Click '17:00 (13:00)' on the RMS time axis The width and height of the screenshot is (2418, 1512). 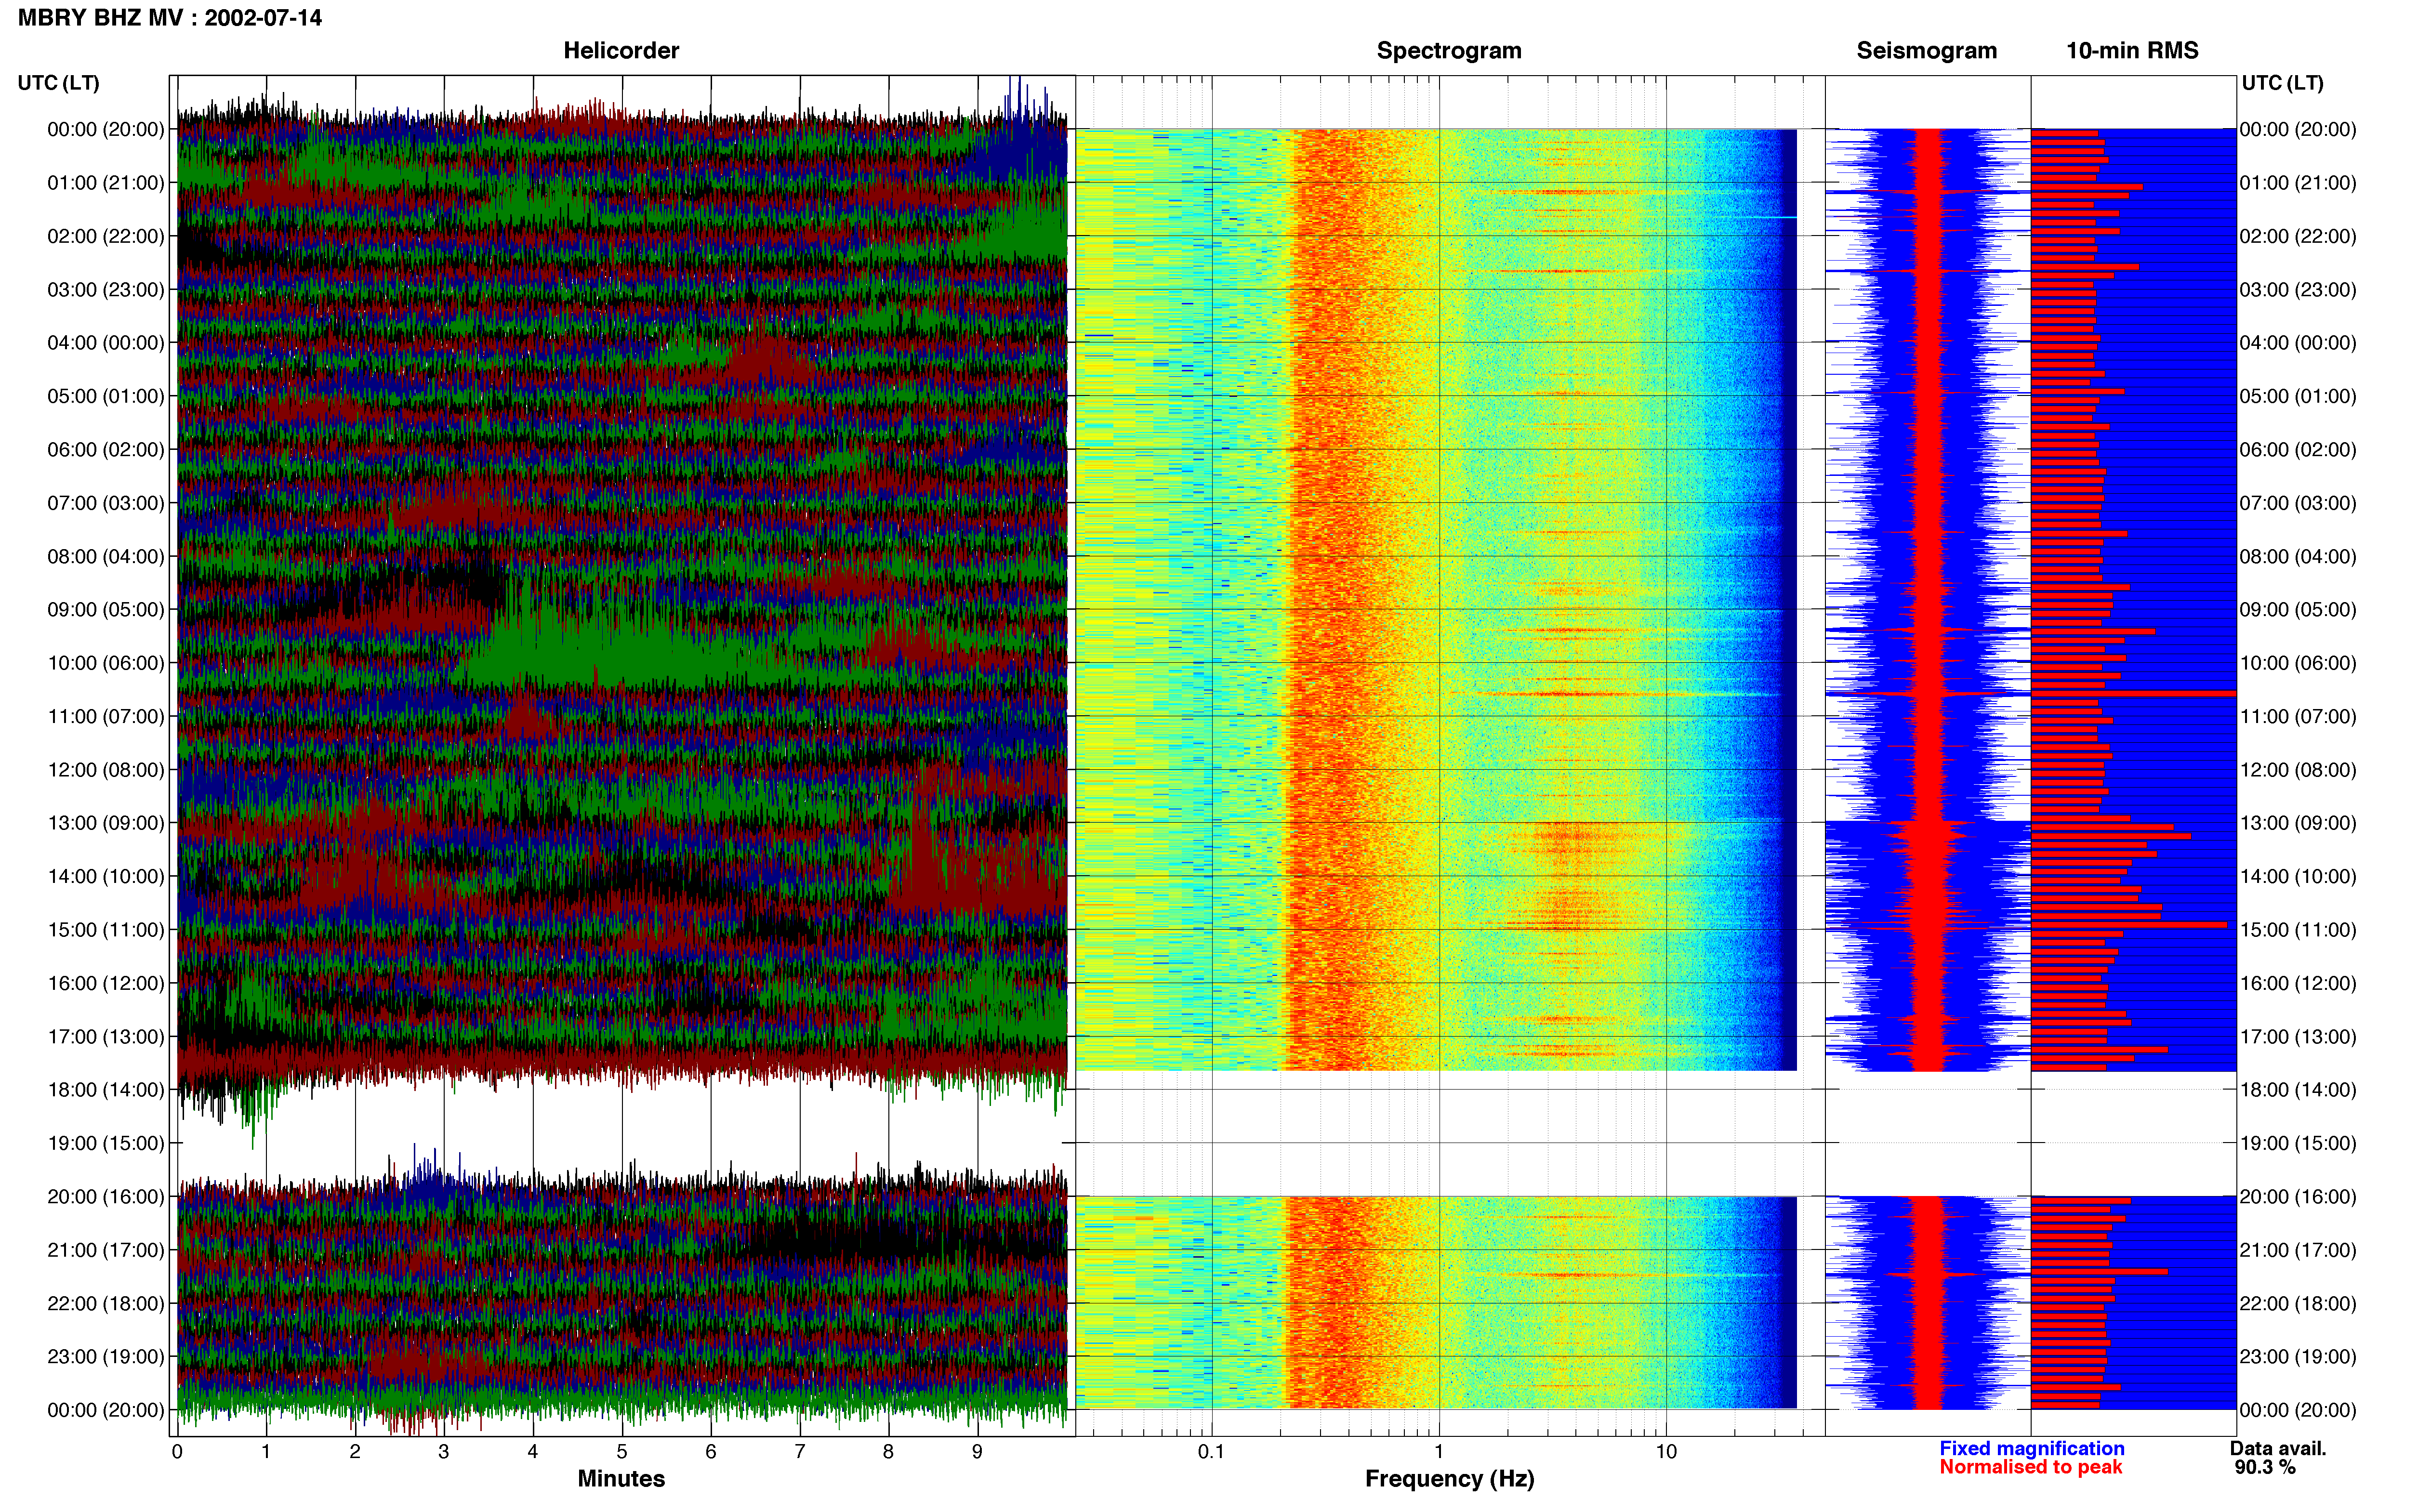point(2298,1037)
